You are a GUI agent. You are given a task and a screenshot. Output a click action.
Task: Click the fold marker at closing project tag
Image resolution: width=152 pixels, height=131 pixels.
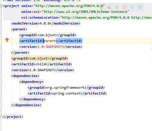(x=1, y=117)
